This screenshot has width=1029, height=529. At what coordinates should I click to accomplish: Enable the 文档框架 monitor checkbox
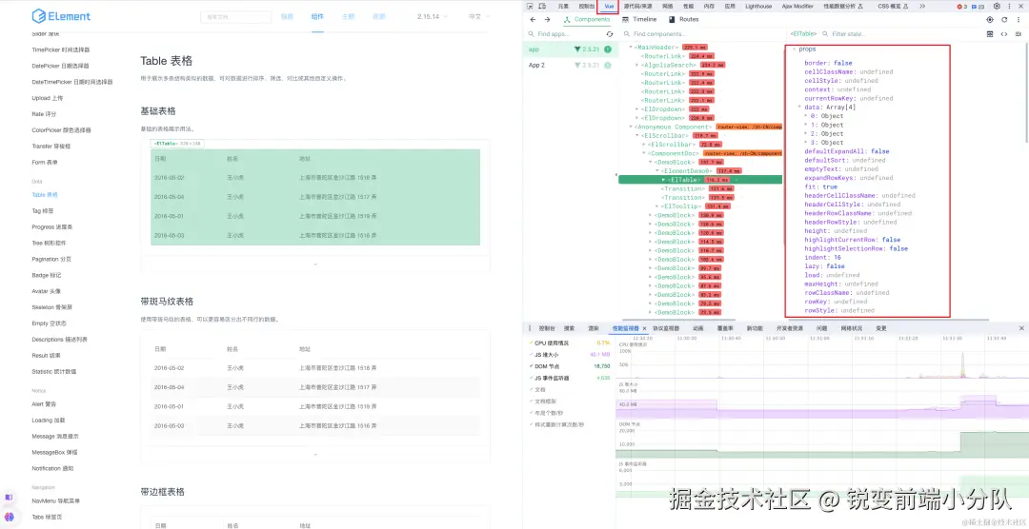531,402
